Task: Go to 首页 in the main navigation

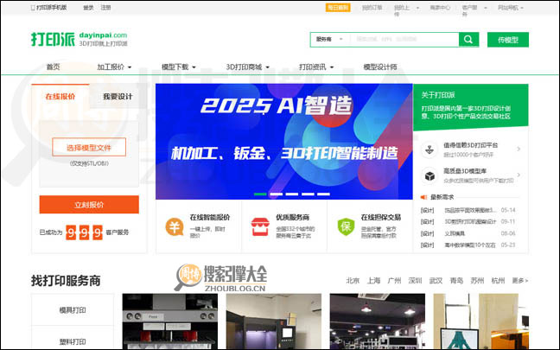Action: tap(54, 67)
